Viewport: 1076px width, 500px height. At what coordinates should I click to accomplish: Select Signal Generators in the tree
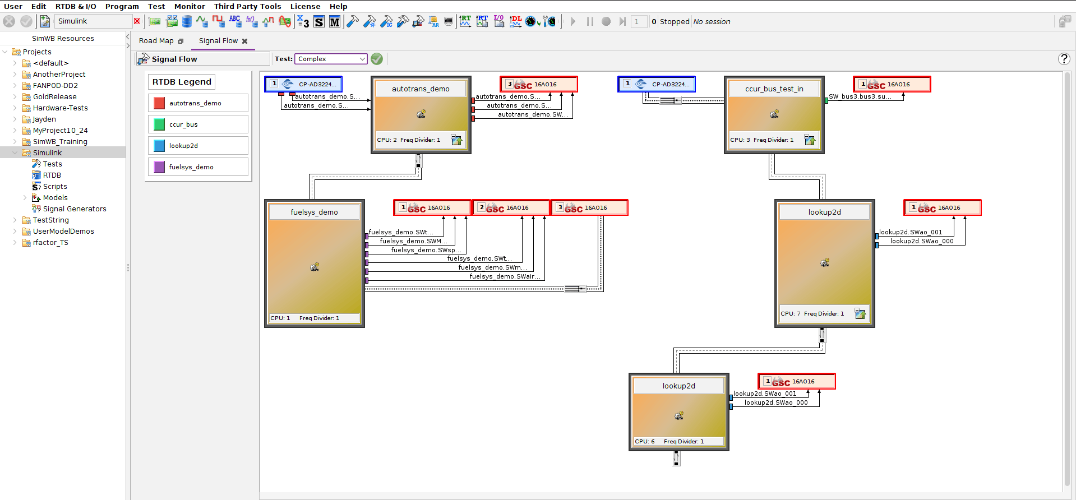(75, 209)
